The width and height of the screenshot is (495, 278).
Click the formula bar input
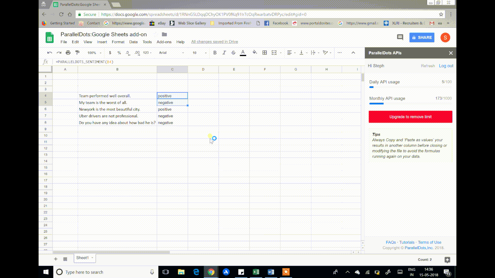coord(208,62)
